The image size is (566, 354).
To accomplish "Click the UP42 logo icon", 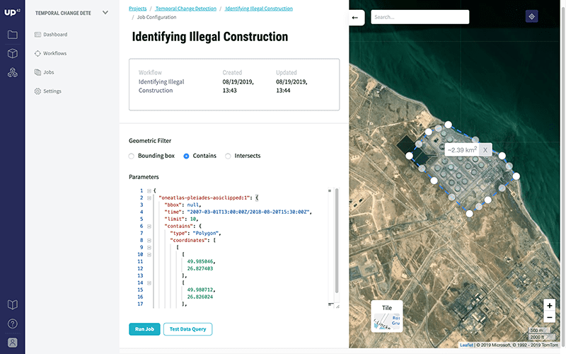I will coord(12,12).
